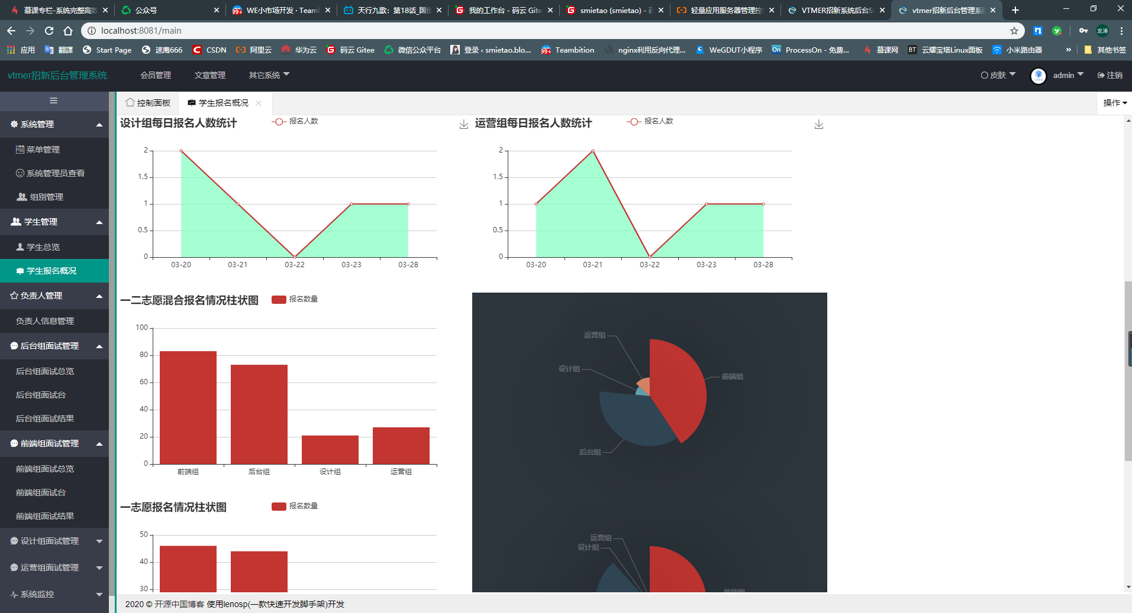The height and width of the screenshot is (613, 1132).
Task: Collapse the 系统管理 sidebar group
Action: tap(54, 124)
